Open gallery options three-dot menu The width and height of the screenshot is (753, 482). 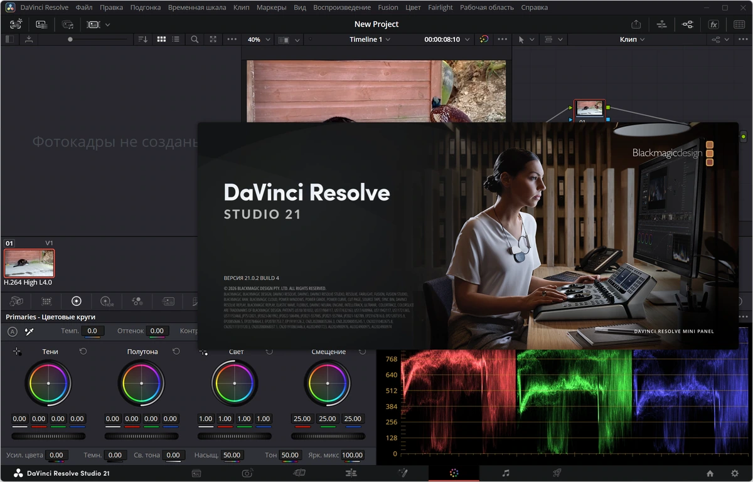click(232, 39)
